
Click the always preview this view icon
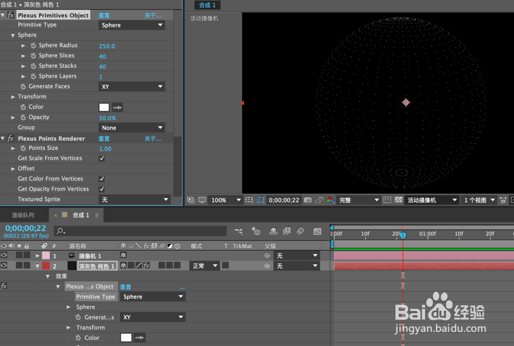coord(191,199)
